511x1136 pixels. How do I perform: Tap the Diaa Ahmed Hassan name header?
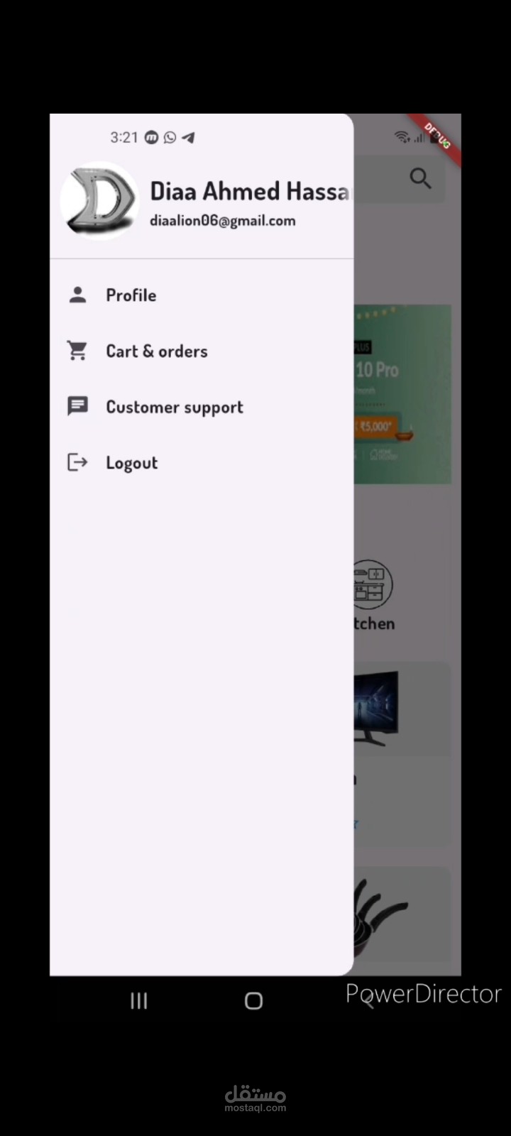click(251, 191)
